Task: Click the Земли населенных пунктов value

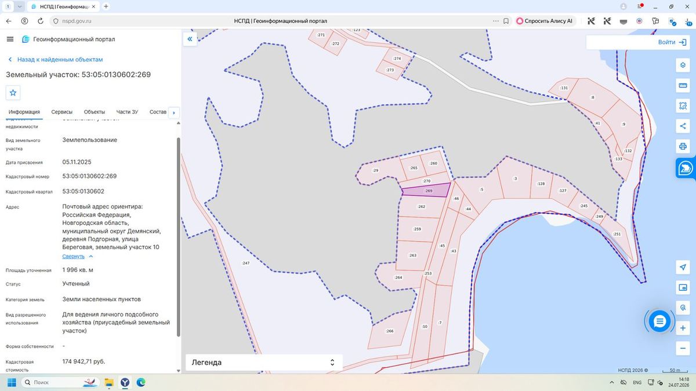Action: coord(101,299)
